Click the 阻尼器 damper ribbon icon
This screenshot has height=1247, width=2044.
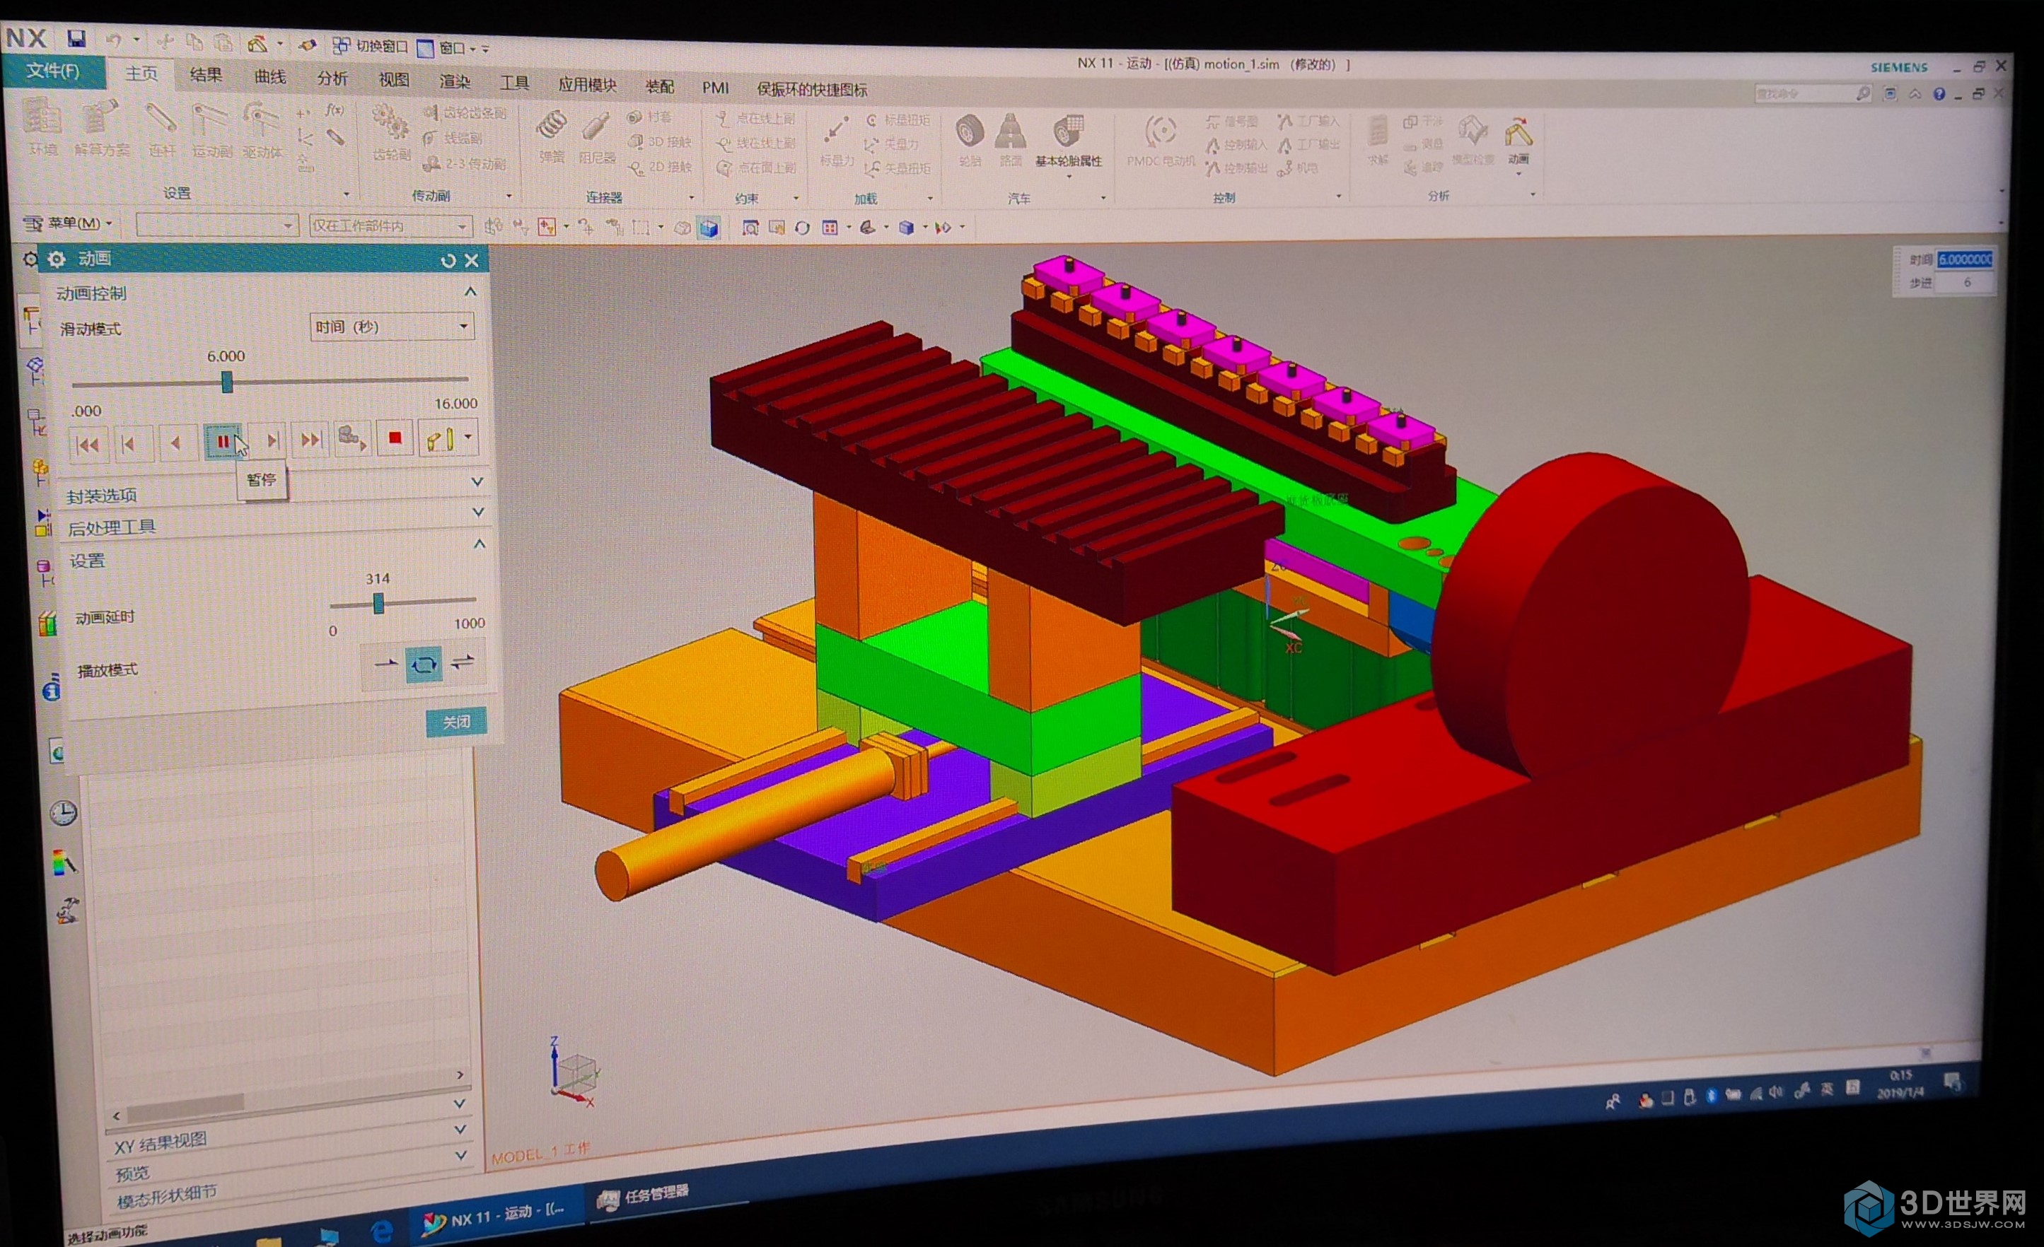coord(596,138)
